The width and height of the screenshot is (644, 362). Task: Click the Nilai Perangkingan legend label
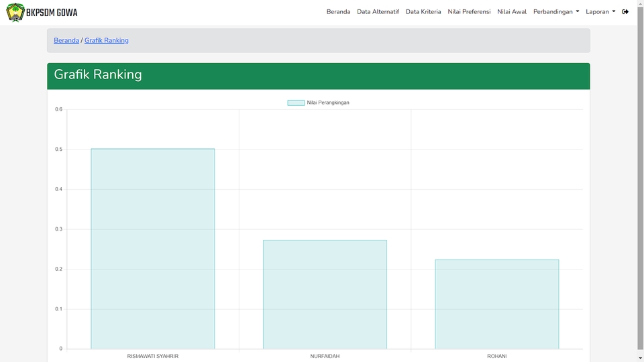[x=328, y=103]
